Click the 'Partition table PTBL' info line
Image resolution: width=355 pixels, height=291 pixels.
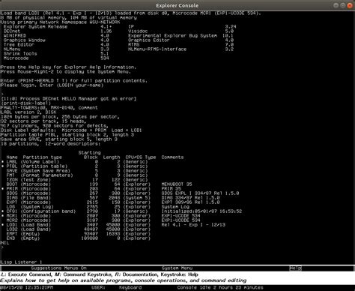tap(67, 135)
